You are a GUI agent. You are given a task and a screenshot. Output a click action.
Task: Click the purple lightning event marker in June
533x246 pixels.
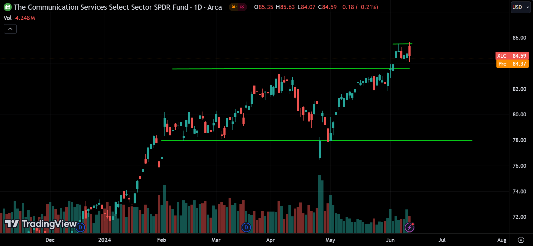pos(410,227)
